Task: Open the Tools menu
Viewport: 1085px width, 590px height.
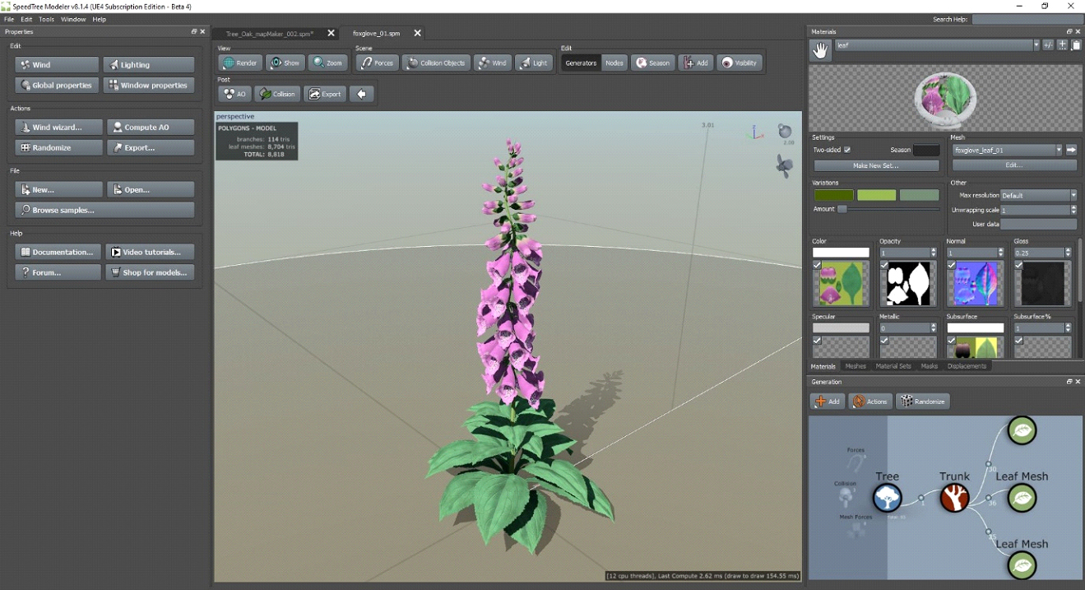Action: 46,19
